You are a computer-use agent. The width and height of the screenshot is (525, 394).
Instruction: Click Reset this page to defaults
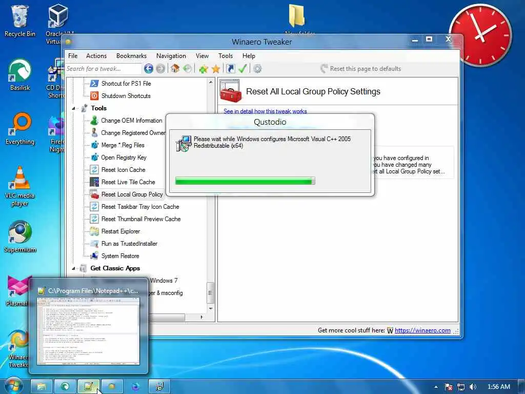click(x=360, y=69)
